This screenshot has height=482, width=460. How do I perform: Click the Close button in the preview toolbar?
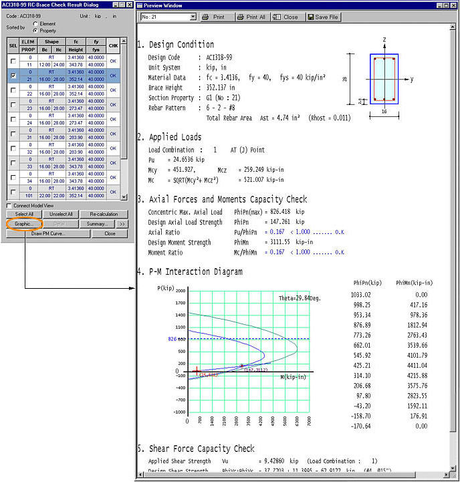[287, 17]
